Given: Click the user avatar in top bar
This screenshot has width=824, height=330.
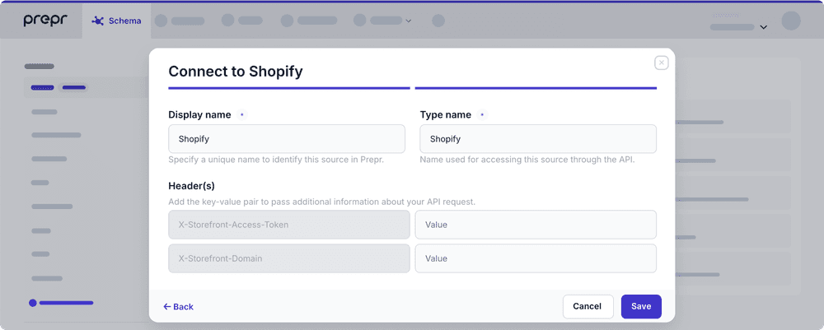Looking at the screenshot, I should (x=791, y=21).
